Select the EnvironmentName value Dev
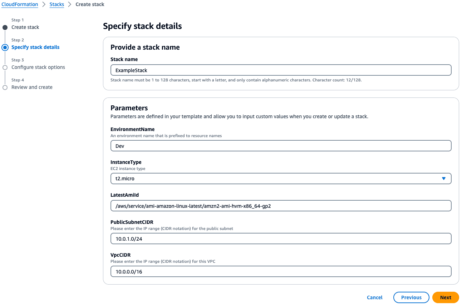Screen dimensions: 462x306 281,146
